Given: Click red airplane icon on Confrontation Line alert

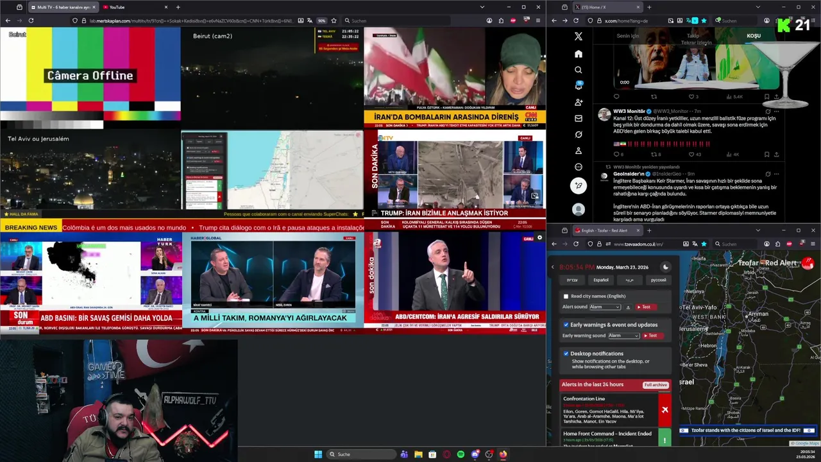Looking at the screenshot, I should coord(664,409).
